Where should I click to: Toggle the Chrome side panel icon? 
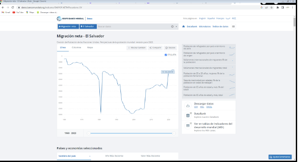tap(282, 7)
